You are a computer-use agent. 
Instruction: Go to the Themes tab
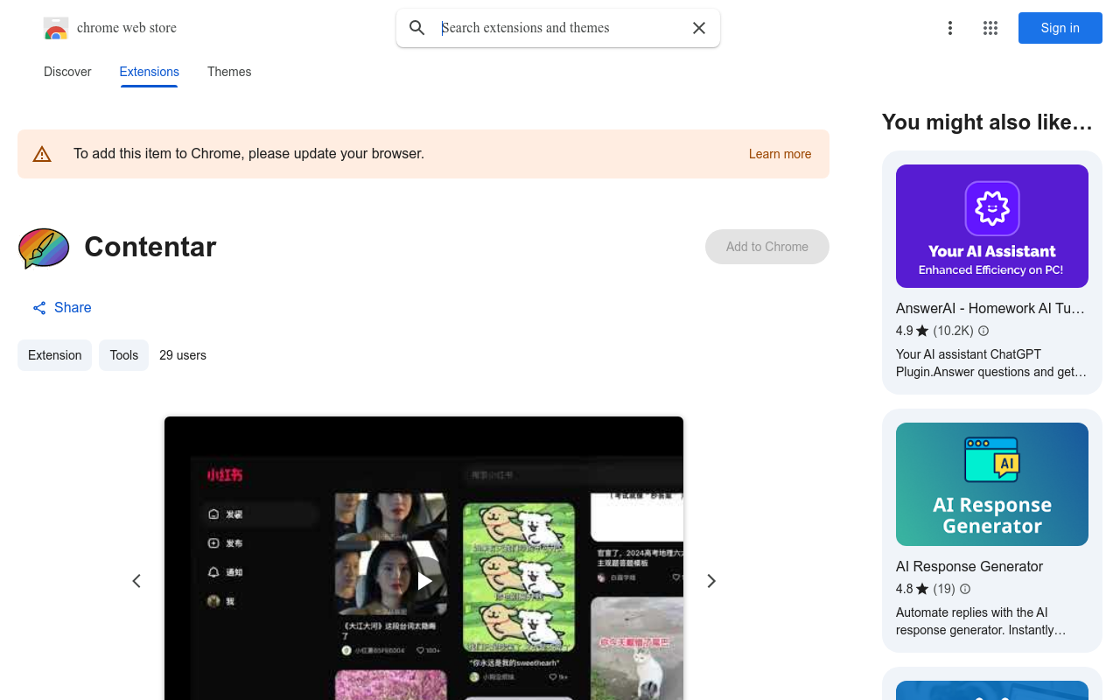click(x=229, y=72)
